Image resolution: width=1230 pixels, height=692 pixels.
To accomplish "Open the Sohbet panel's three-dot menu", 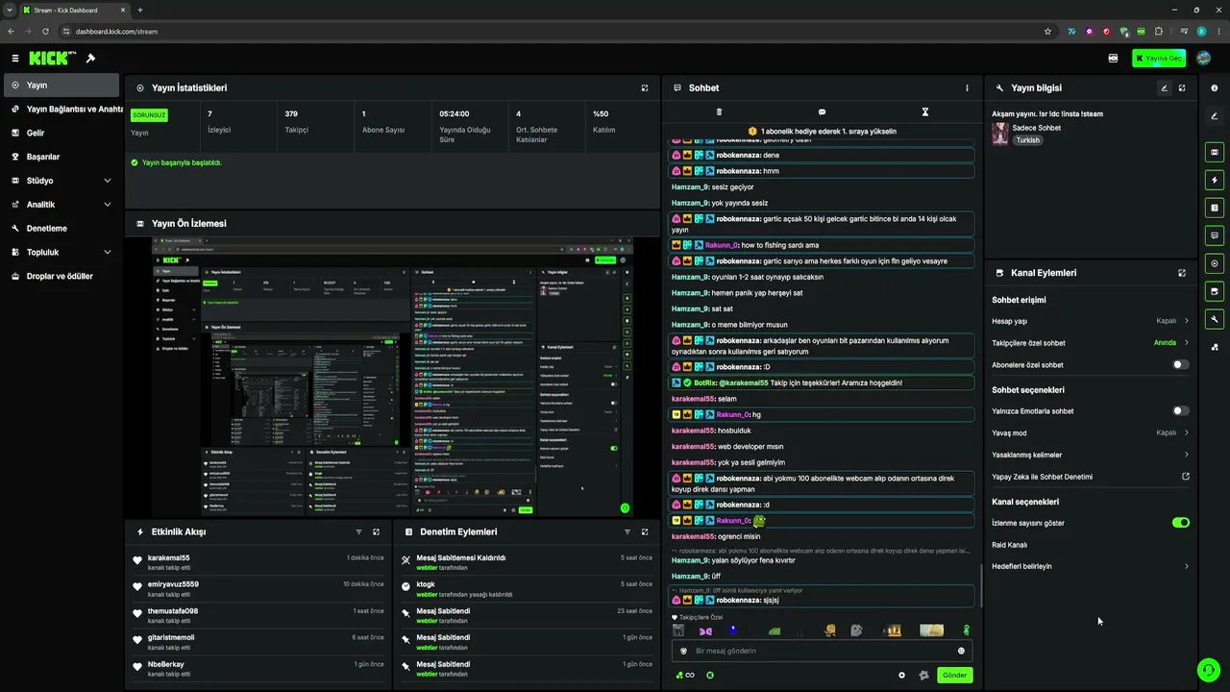I will (967, 88).
